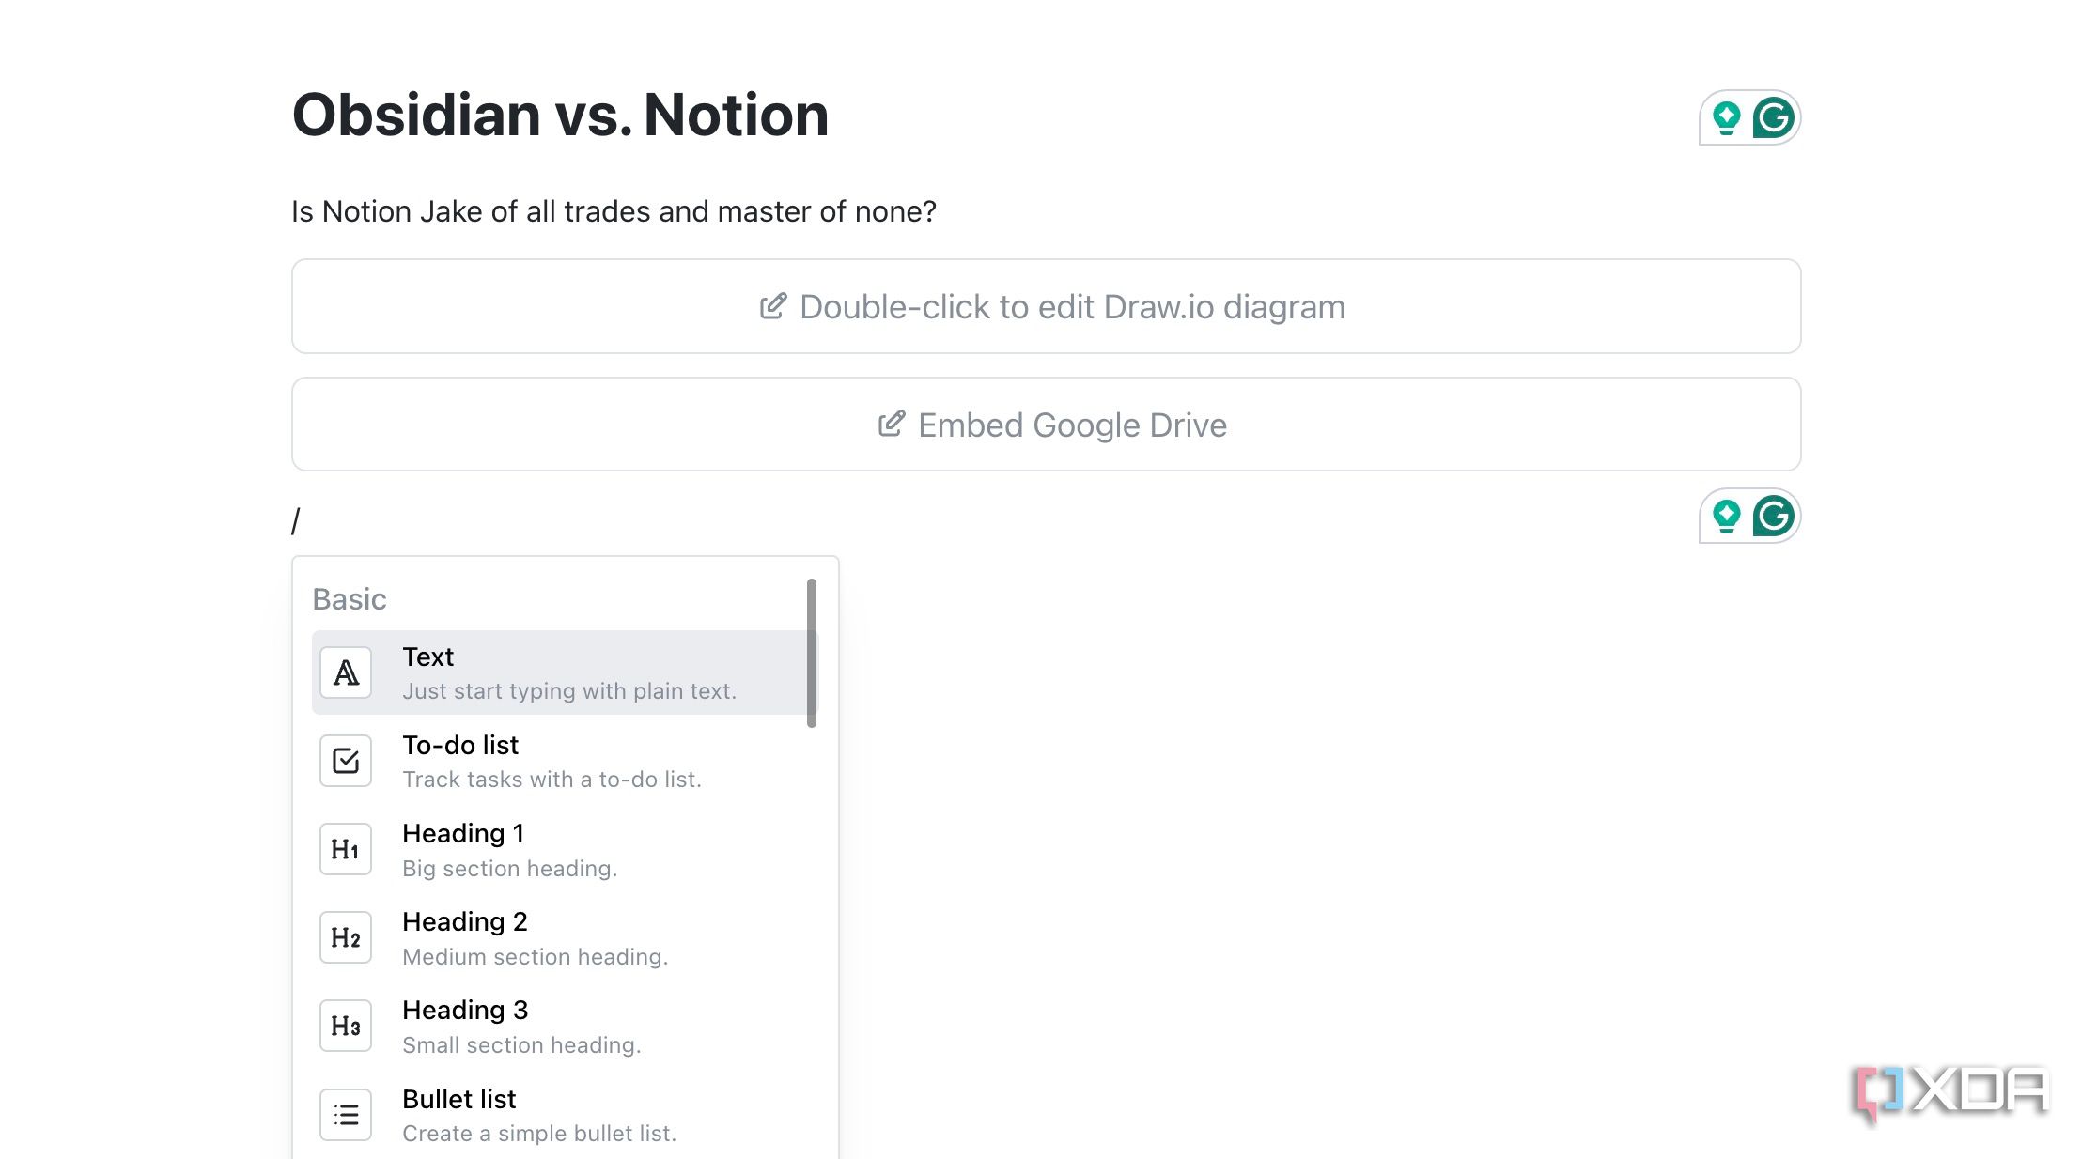
Task: Click the green lightbulb icon near title
Action: (x=1726, y=118)
